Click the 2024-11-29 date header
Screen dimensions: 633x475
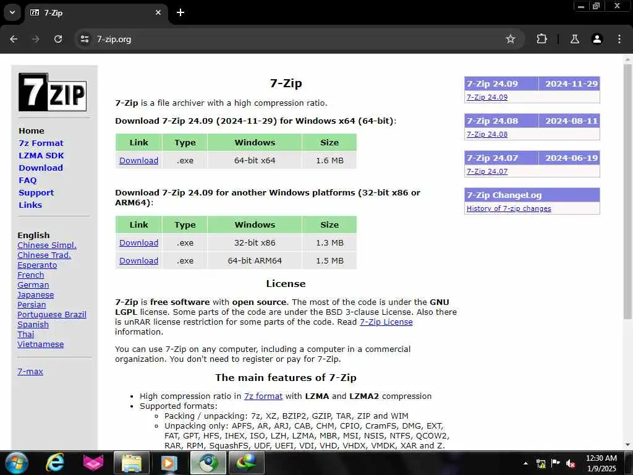tap(571, 84)
